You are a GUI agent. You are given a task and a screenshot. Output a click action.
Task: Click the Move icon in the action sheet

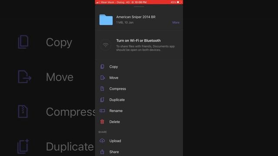[x=103, y=78]
